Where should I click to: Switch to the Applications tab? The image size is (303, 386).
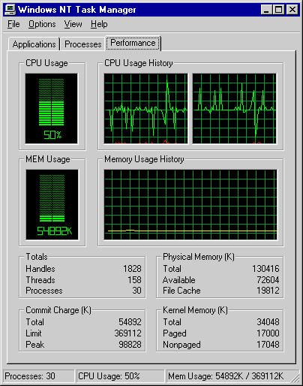(x=34, y=44)
